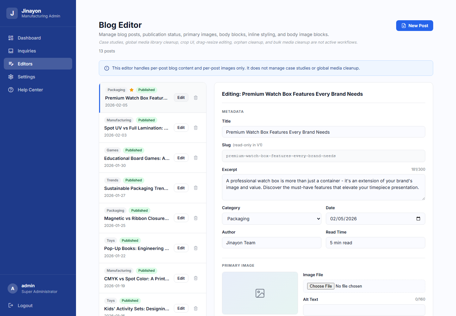456x316 pixels.
Task: Select the CMYK vs Spot Color title
Action: click(137, 279)
